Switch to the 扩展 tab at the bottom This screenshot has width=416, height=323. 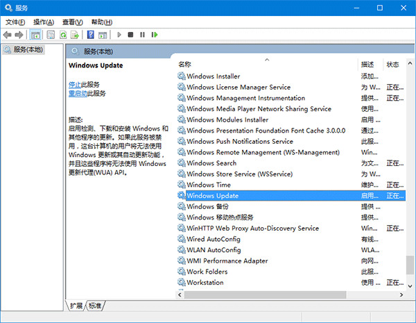click(x=76, y=306)
